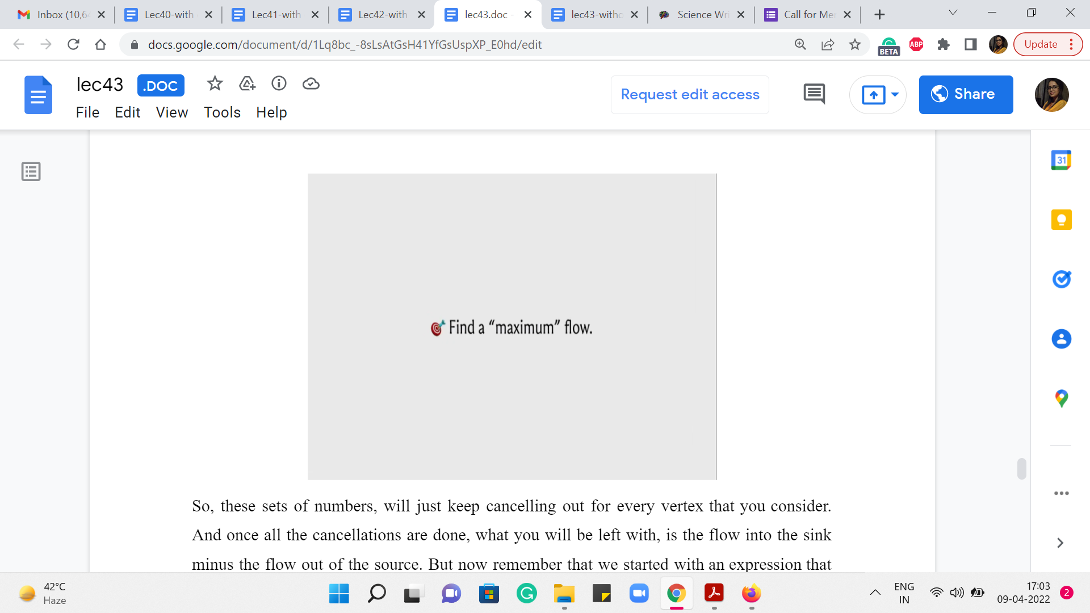Show the document outline icon
This screenshot has width=1090, height=613.
[31, 171]
